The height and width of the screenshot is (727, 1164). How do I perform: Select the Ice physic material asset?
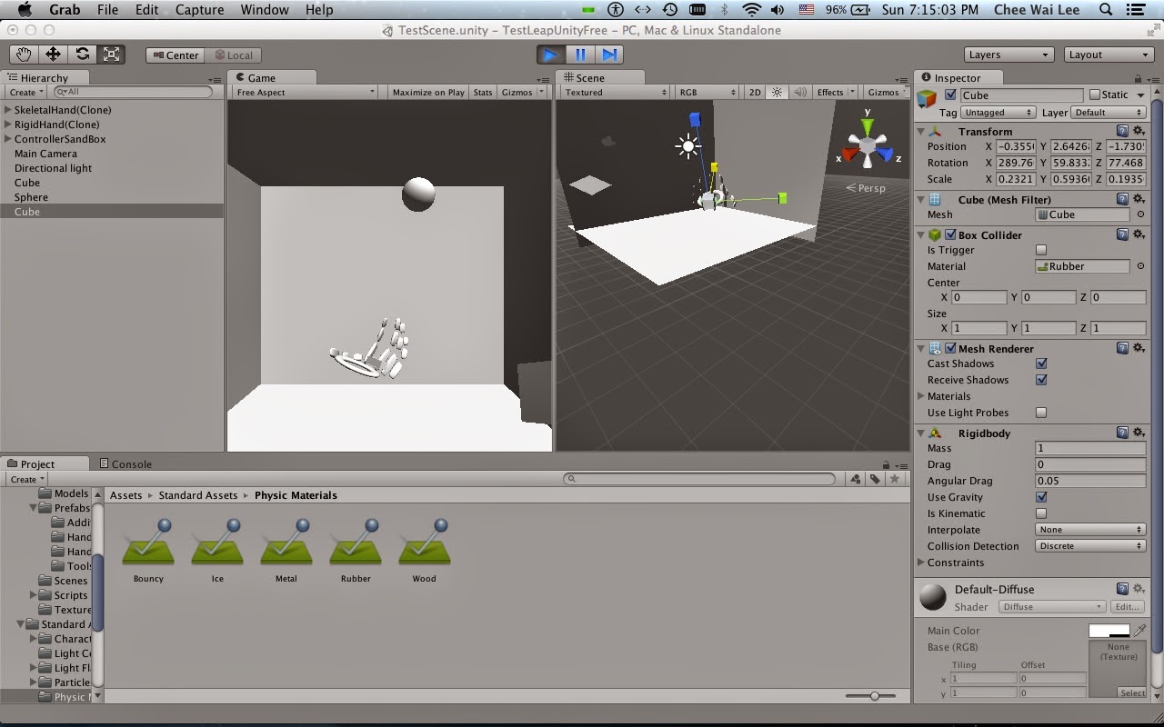217,551
